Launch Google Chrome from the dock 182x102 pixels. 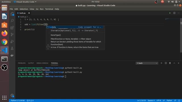tap(5, 42)
